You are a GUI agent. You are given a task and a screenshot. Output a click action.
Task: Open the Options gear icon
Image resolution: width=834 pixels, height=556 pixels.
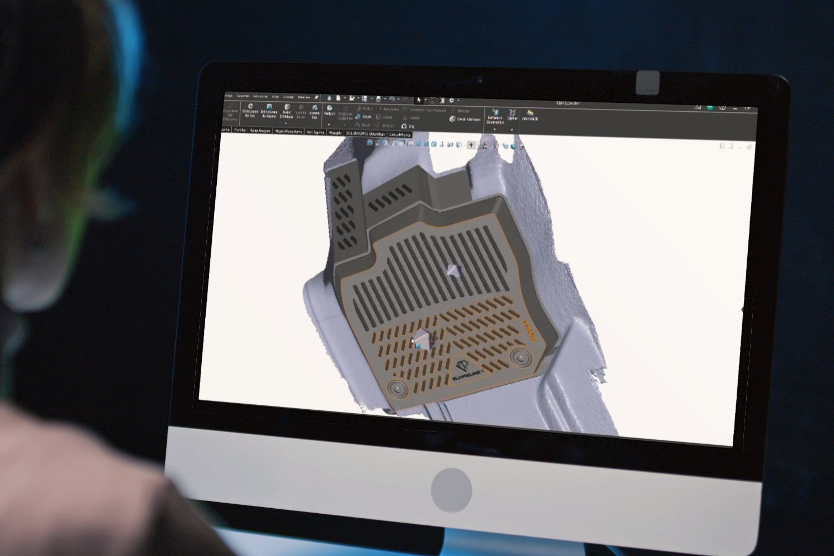click(451, 101)
